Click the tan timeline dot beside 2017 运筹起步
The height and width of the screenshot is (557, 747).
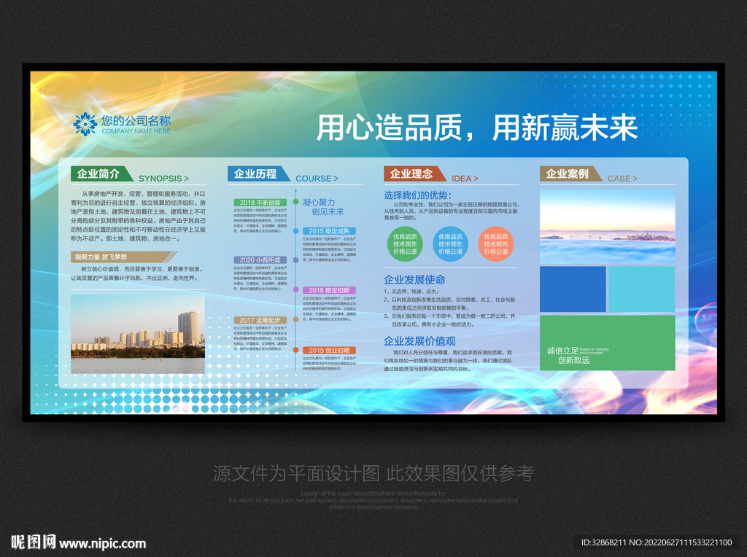296,319
